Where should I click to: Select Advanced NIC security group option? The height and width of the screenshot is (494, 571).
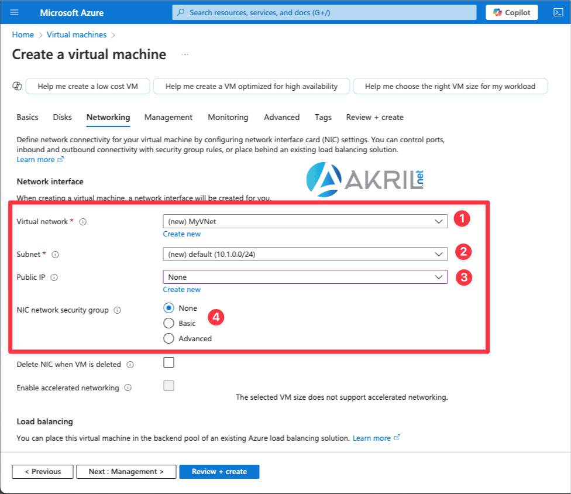pyautogui.click(x=168, y=339)
